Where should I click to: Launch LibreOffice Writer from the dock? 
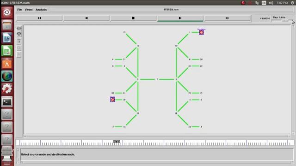pyautogui.click(x=7, y=38)
